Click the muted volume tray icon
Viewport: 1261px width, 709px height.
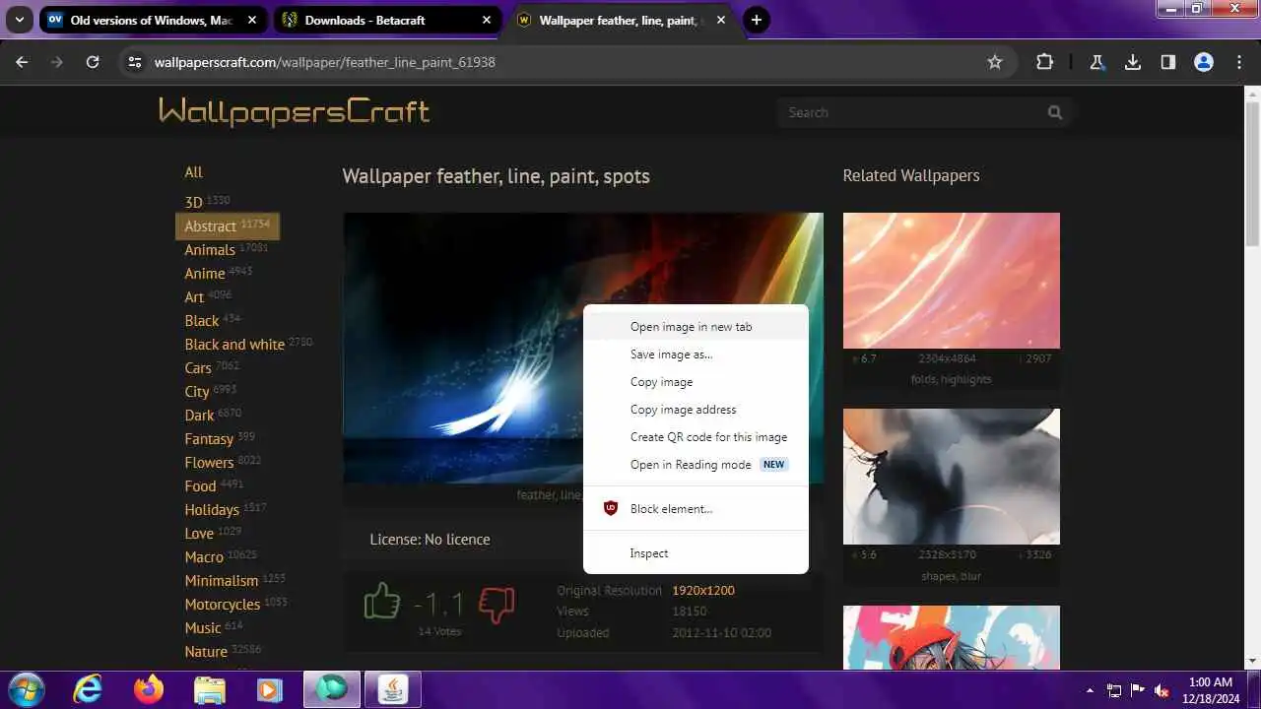[x=1162, y=690]
